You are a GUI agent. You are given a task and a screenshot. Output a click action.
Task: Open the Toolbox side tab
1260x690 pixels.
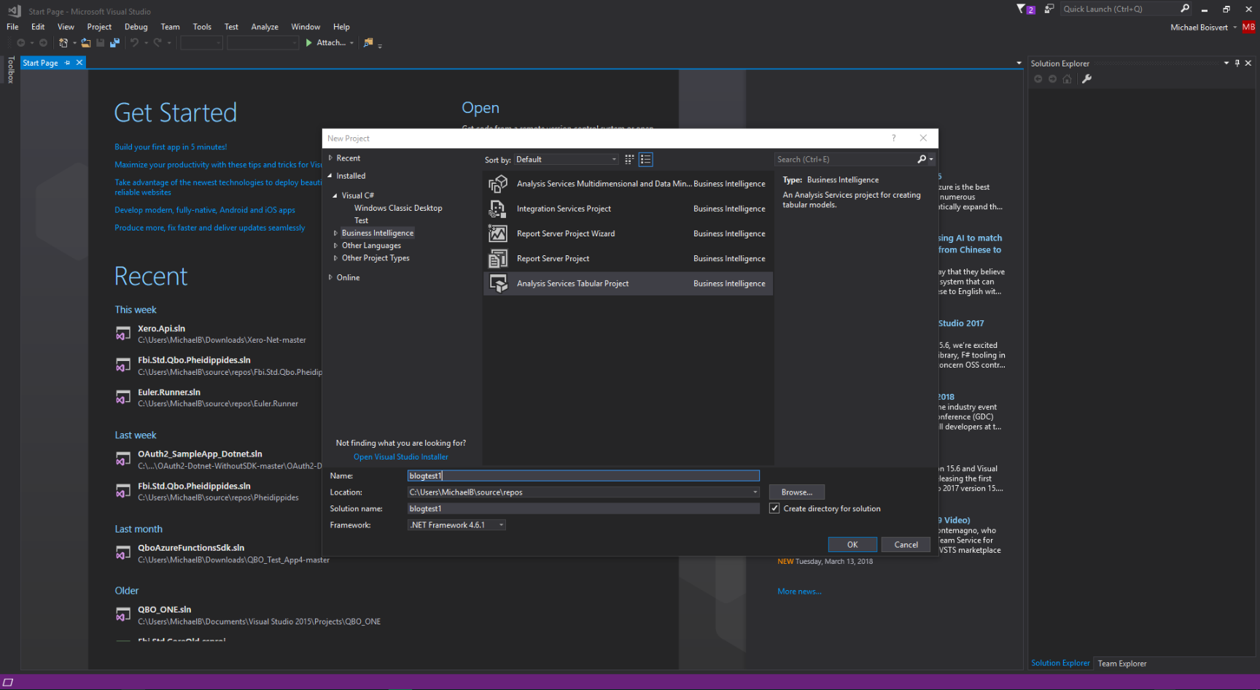point(10,70)
